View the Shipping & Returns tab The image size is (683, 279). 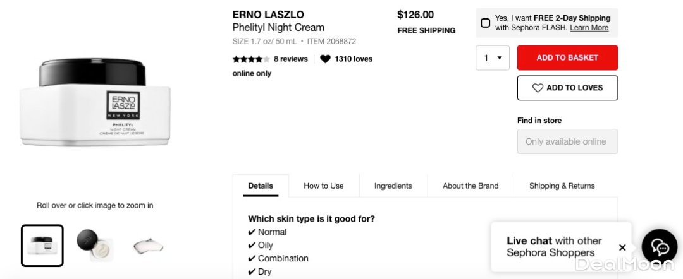pos(562,186)
